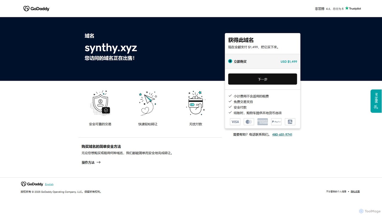Click 不分享我的个人信息 in footer
This screenshot has height=215, width=382.
click(x=336, y=192)
